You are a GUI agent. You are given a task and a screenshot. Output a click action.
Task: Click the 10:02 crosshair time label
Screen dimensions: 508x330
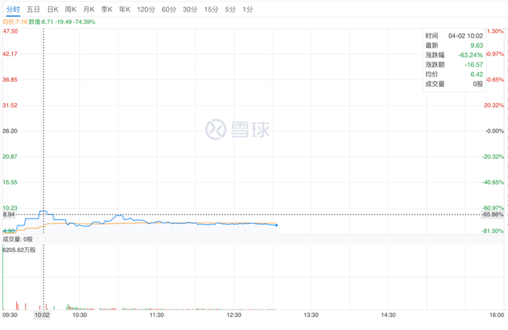point(42,315)
